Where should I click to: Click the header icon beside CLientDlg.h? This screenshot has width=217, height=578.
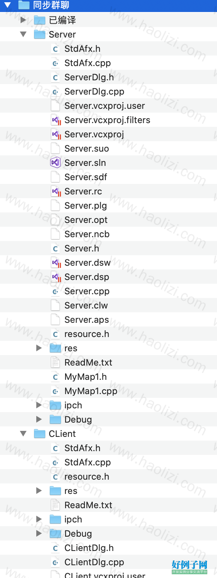(x=55, y=548)
